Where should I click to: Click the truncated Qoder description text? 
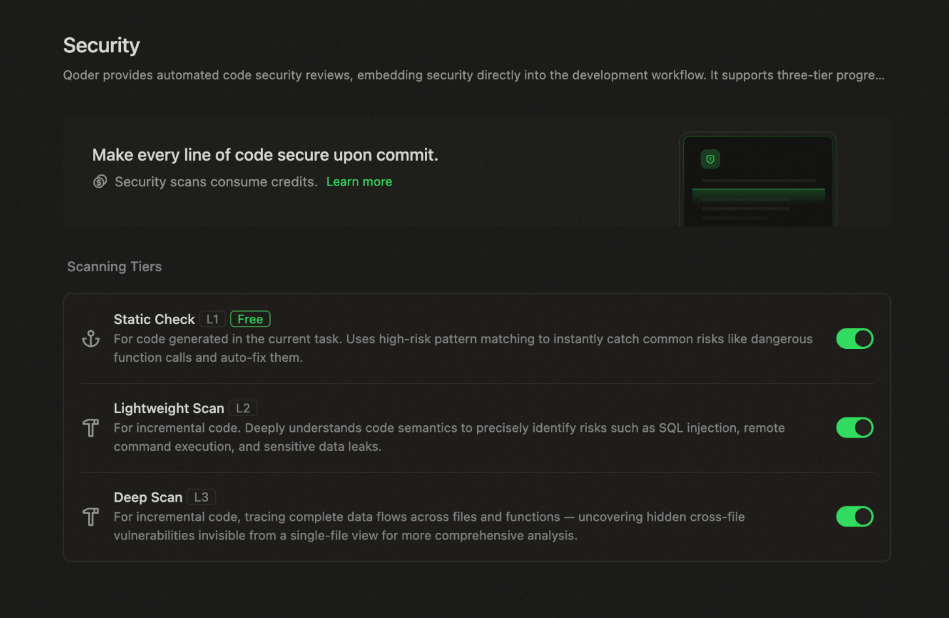pos(474,75)
